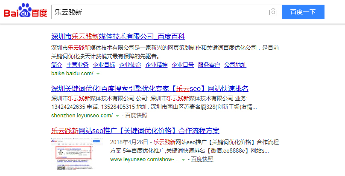Open the 简介 sublink
The width and height of the screenshot is (345, 176).
pyautogui.click(x=57, y=65)
